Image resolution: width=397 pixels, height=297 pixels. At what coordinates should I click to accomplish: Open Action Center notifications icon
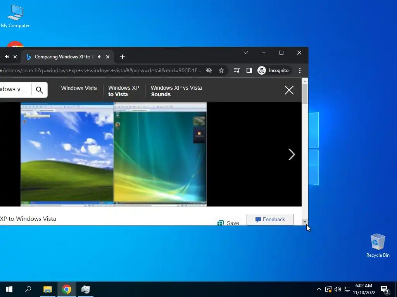click(x=385, y=289)
